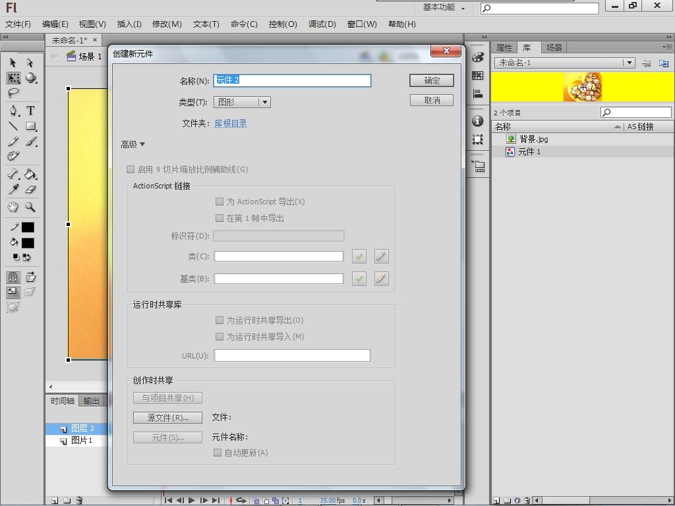Click the stroke color black swatch
675x506 pixels.
pos(28,227)
